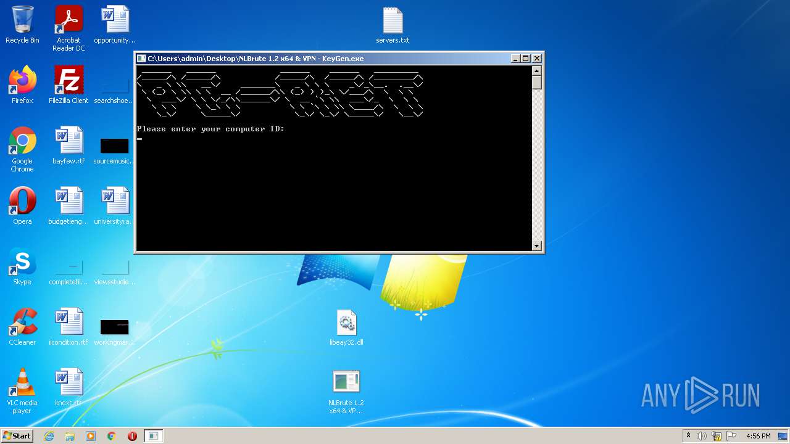
Task: Select knext.rtf document icon
Action: coord(69,387)
